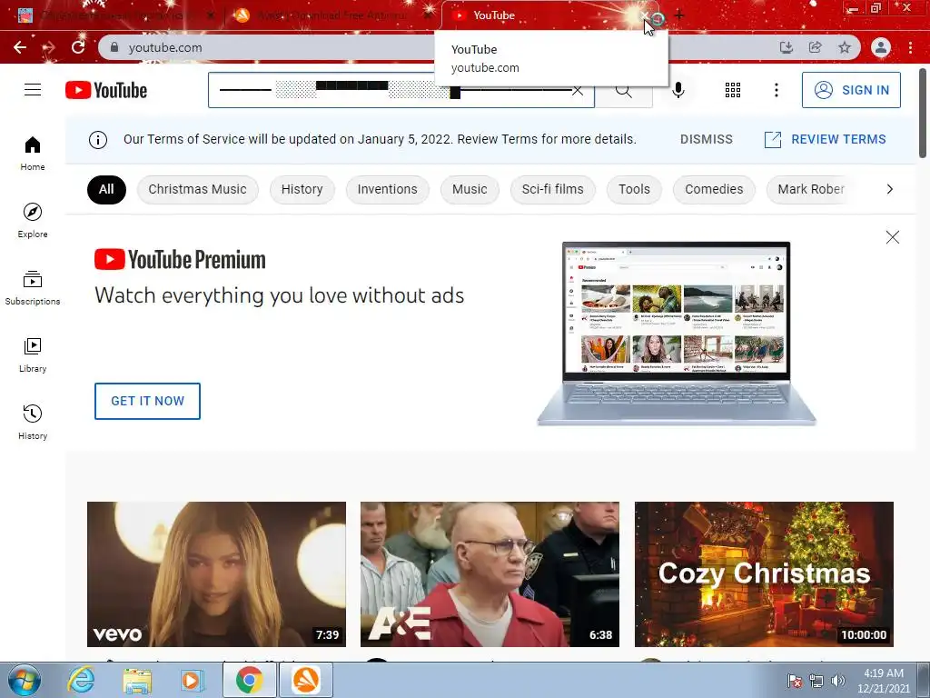930x698 pixels.
Task: Click the Terms of Service info icon
Action: (98, 139)
